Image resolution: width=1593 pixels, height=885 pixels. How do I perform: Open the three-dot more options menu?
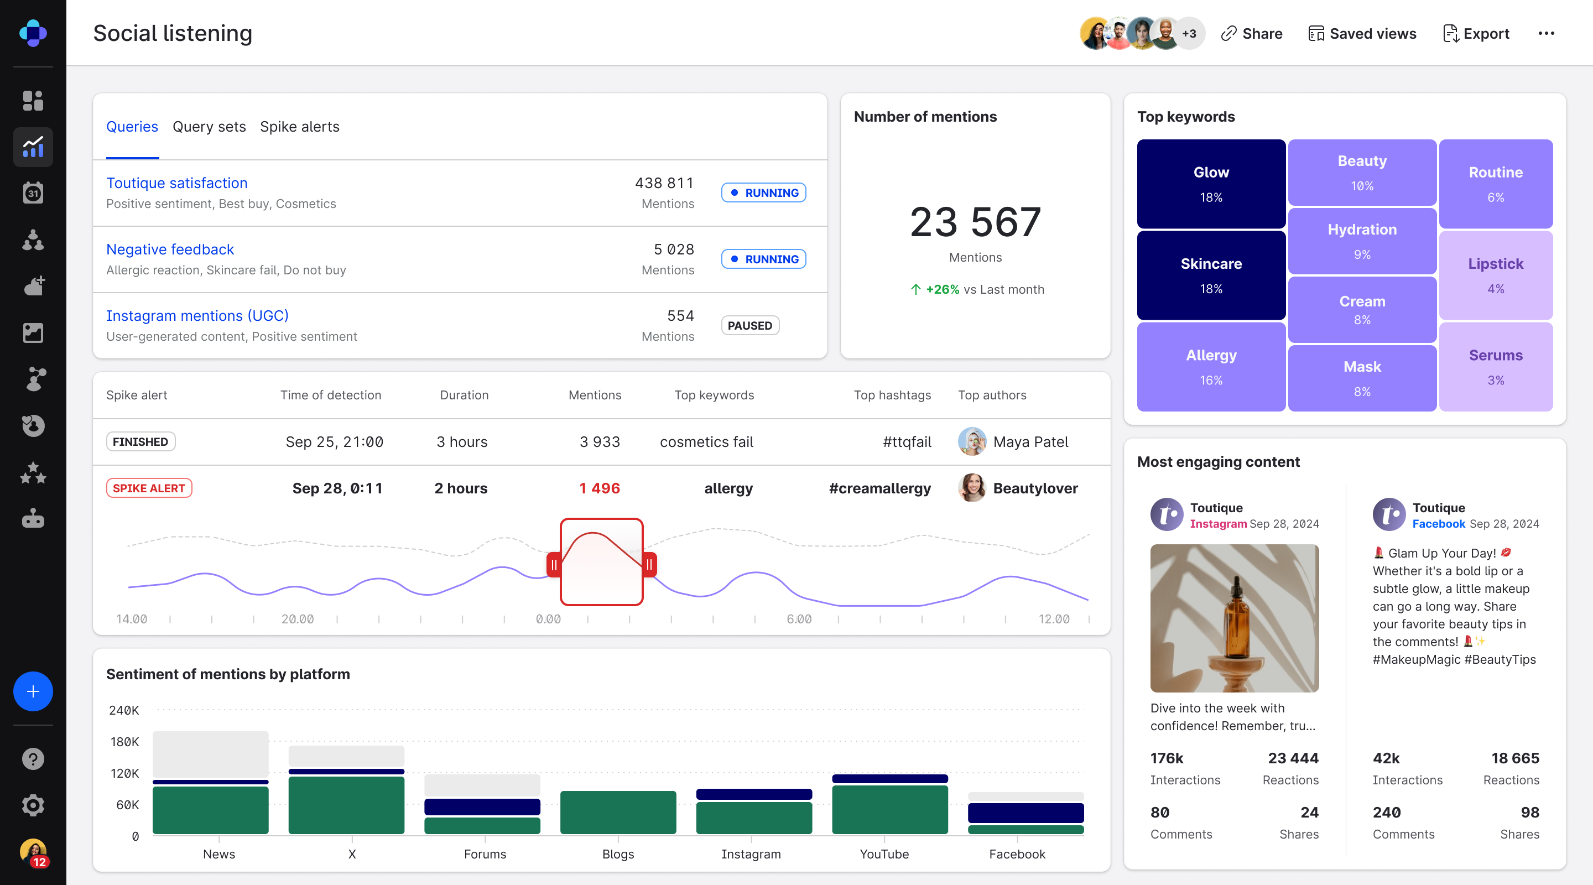(x=1547, y=33)
